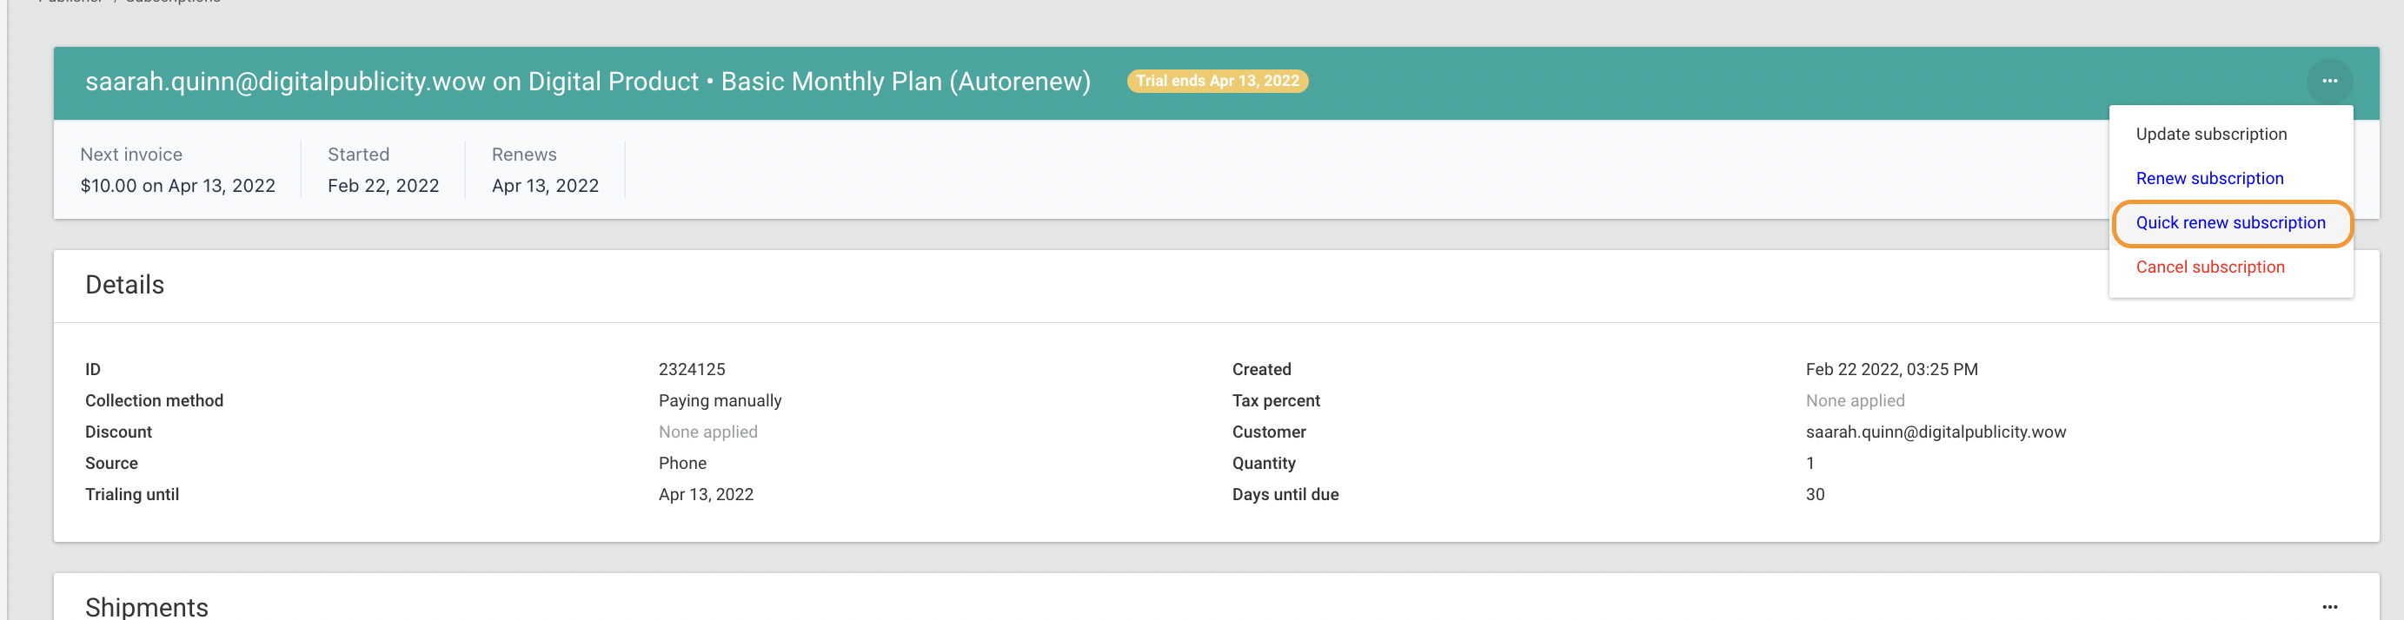Click the Paying manually collection method value

720,401
